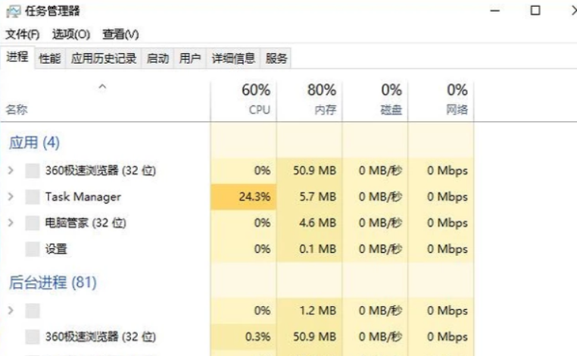Click the background 360极速浏览器 process icon
Image resolution: width=577 pixels, height=356 pixels.
(32, 336)
